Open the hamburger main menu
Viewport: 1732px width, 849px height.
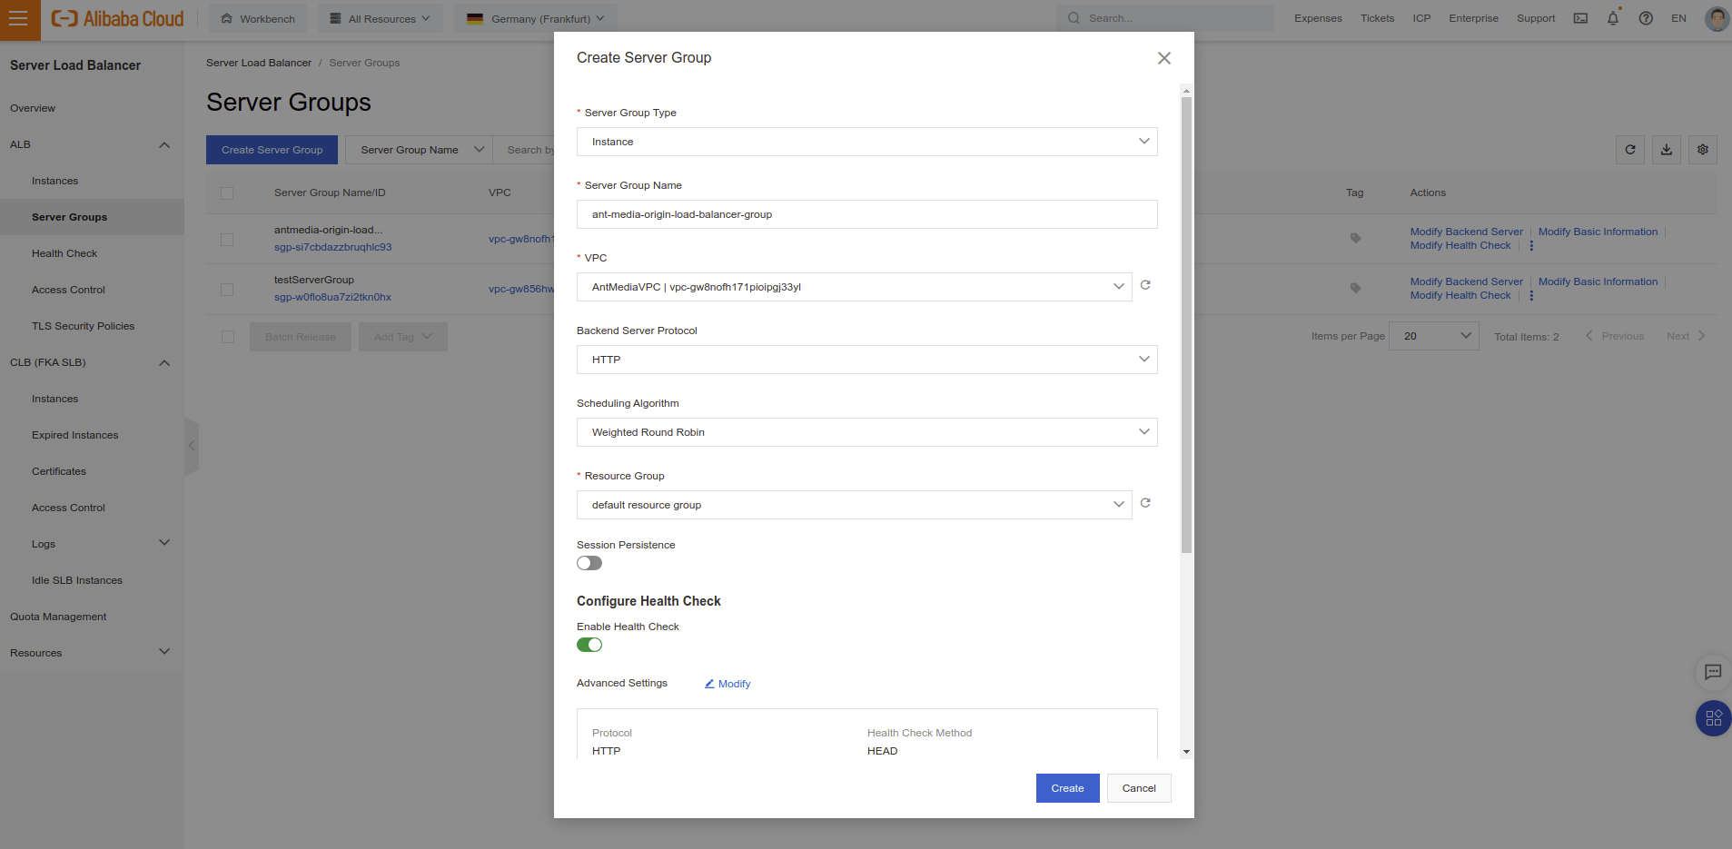coord(18,19)
